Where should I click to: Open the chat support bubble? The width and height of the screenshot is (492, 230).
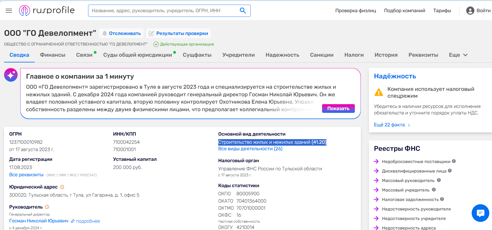coord(480,213)
